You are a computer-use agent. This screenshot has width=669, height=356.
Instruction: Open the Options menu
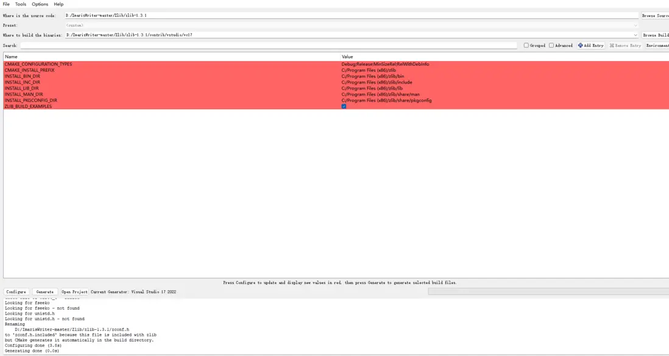click(40, 4)
